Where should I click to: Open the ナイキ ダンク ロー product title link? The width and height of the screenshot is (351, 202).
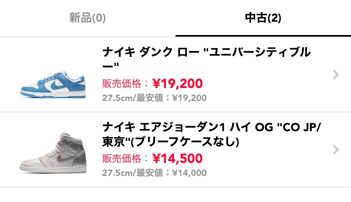(x=190, y=57)
